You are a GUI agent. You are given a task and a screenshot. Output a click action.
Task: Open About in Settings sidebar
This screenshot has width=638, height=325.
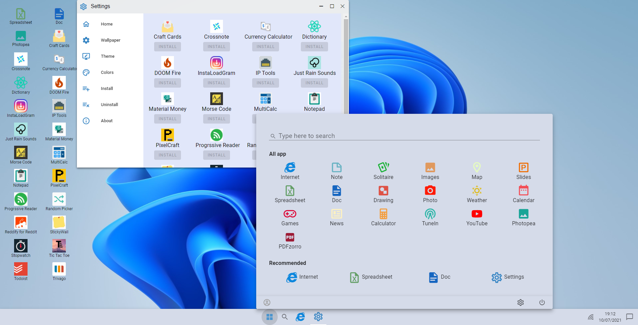click(110, 121)
